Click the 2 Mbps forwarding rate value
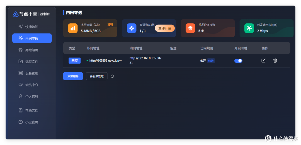The image size is (301, 145). coord(263,31)
